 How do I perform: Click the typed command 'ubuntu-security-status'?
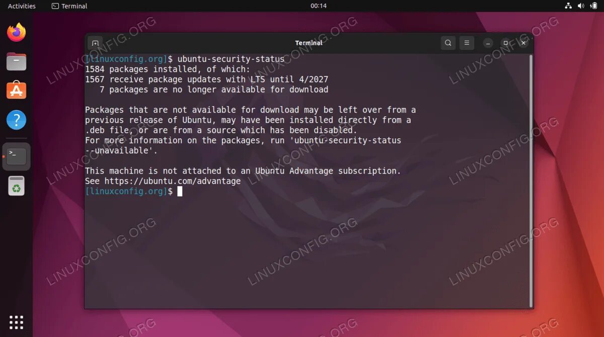tap(231, 59)
